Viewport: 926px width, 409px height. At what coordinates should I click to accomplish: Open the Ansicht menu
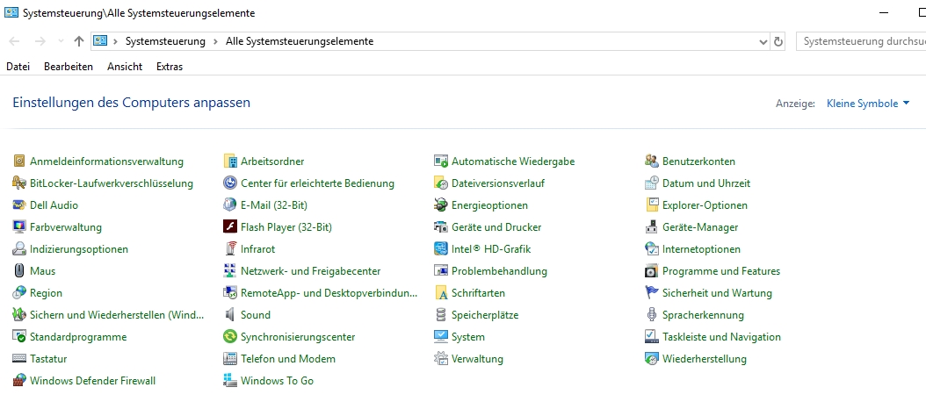[125, 67]
